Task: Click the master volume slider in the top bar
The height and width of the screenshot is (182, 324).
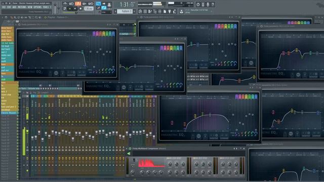Action: (x=55, y=8)
